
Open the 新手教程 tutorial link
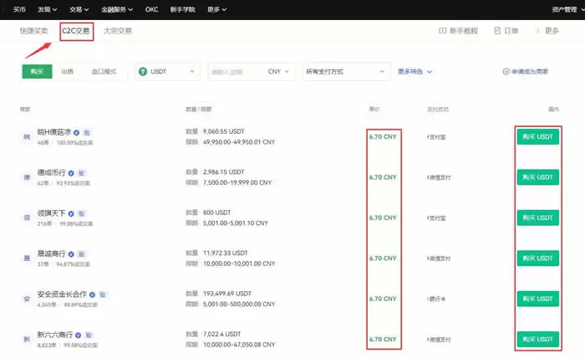click(x=463, y=31)
